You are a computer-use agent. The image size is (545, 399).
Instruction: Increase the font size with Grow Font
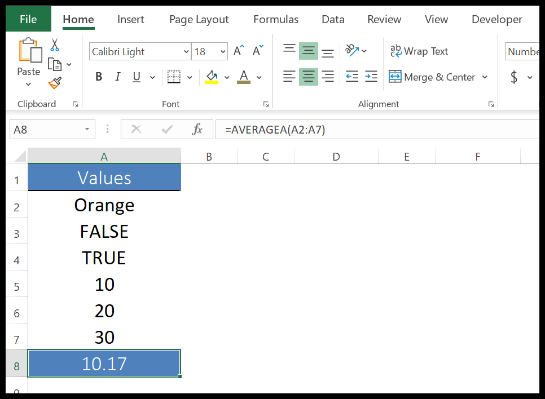click(238, 50)
